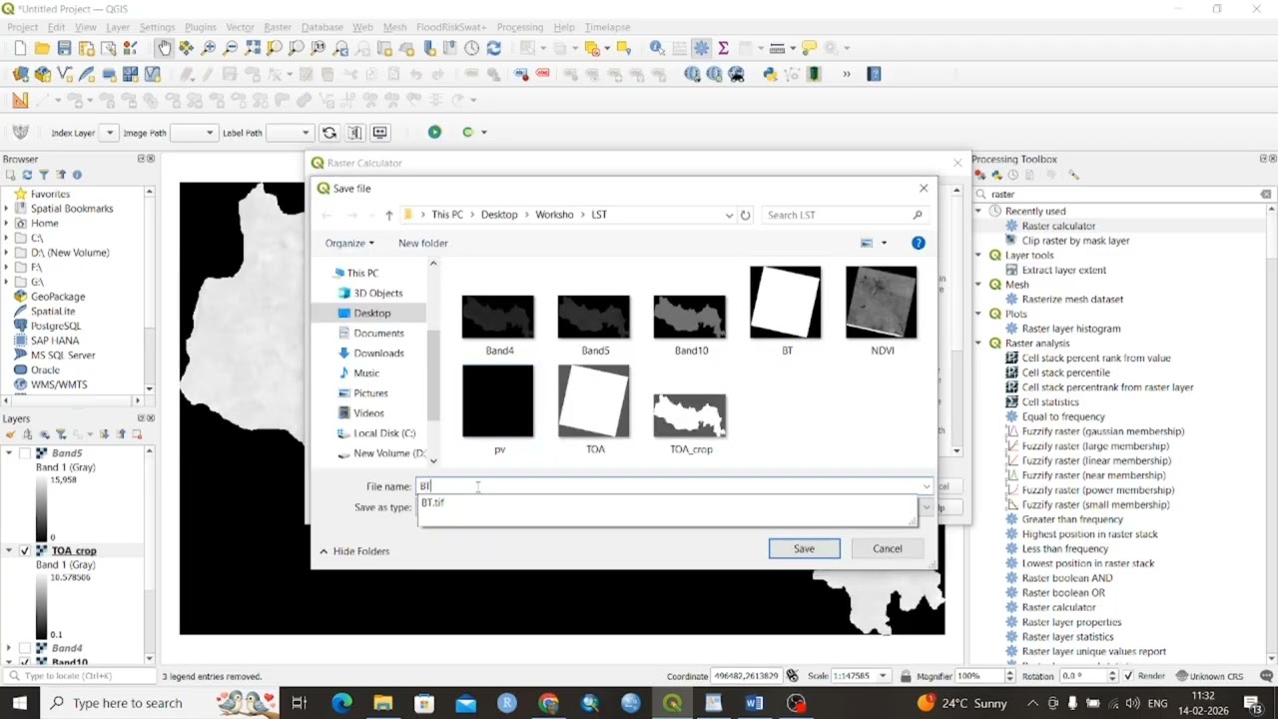The width and height of the screenshot is (1278, 719).
Task: Collapse the Raster analysis group
Action: (x=978, y=344)
